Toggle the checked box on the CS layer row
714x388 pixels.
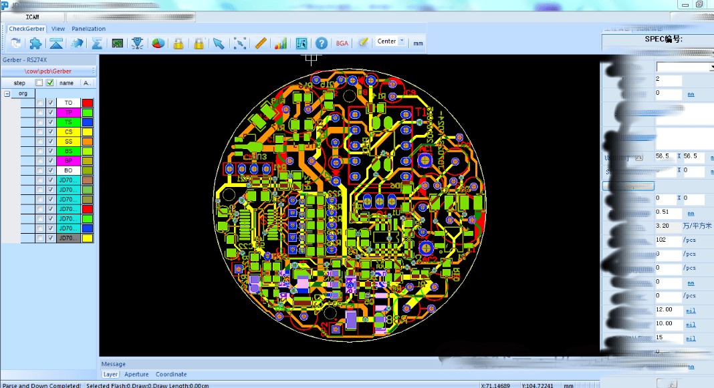(51, 132)
